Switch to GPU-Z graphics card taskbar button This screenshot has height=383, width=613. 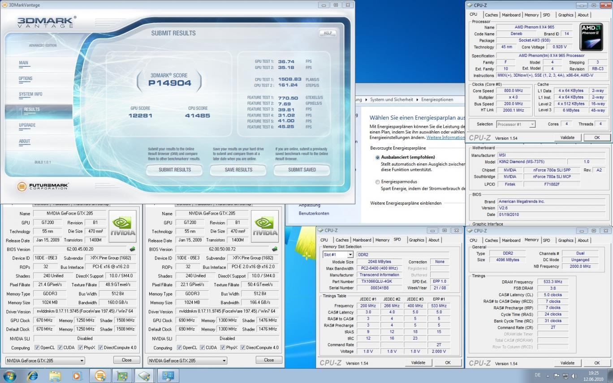tap(122, 375)
